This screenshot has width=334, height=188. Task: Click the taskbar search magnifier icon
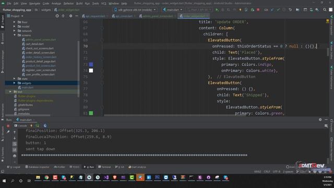[13, 181]
